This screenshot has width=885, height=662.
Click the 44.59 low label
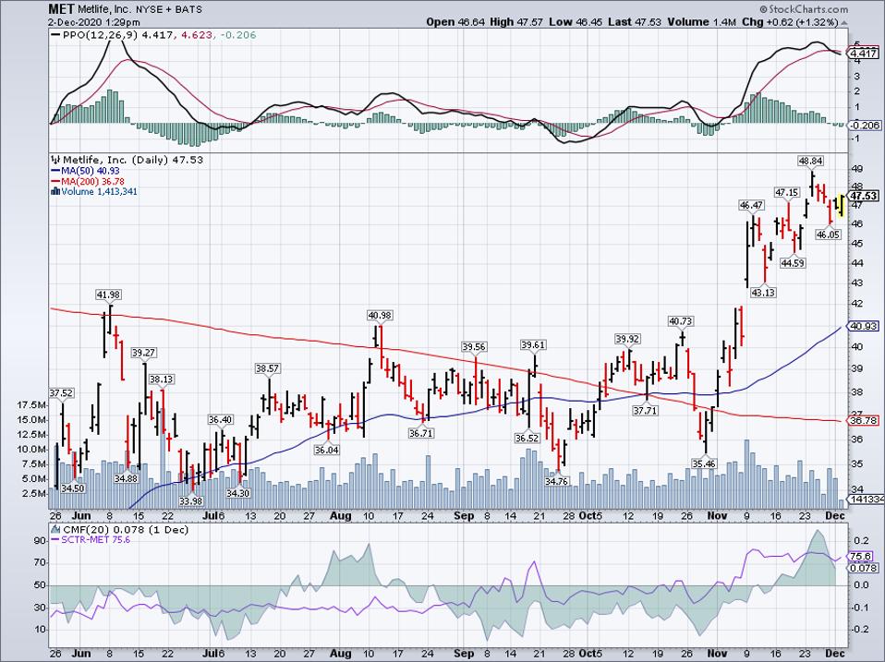[793, 263]
